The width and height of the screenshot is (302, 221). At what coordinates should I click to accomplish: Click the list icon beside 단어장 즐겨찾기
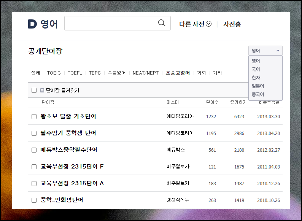click(42, 90)
